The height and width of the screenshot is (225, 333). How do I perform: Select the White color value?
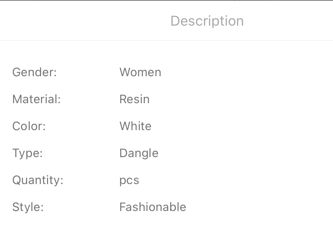135,126
